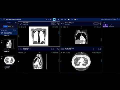This screenshot has width=120, height=90.
Task: Select the Pan tool
Action: (58, 19)
